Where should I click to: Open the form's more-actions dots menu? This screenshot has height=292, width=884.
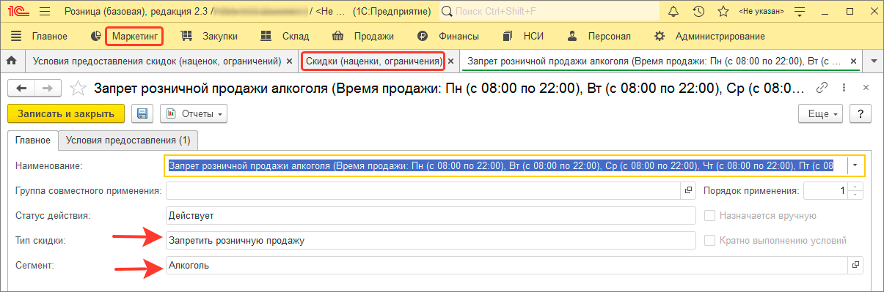coord(844,87)
